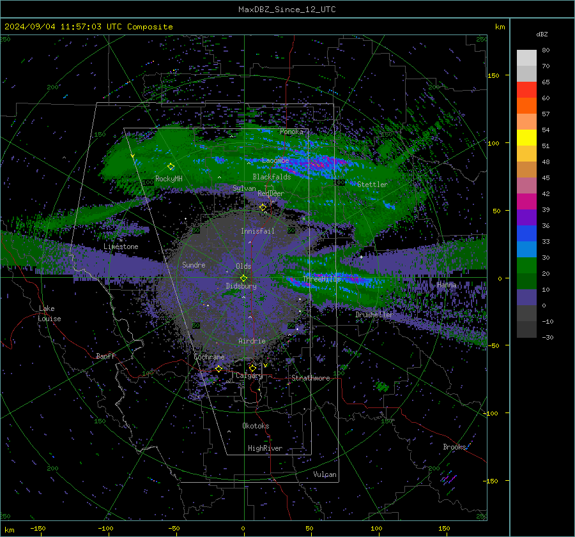Select the Vulcan label
The image size is (575, 537).
325,474
